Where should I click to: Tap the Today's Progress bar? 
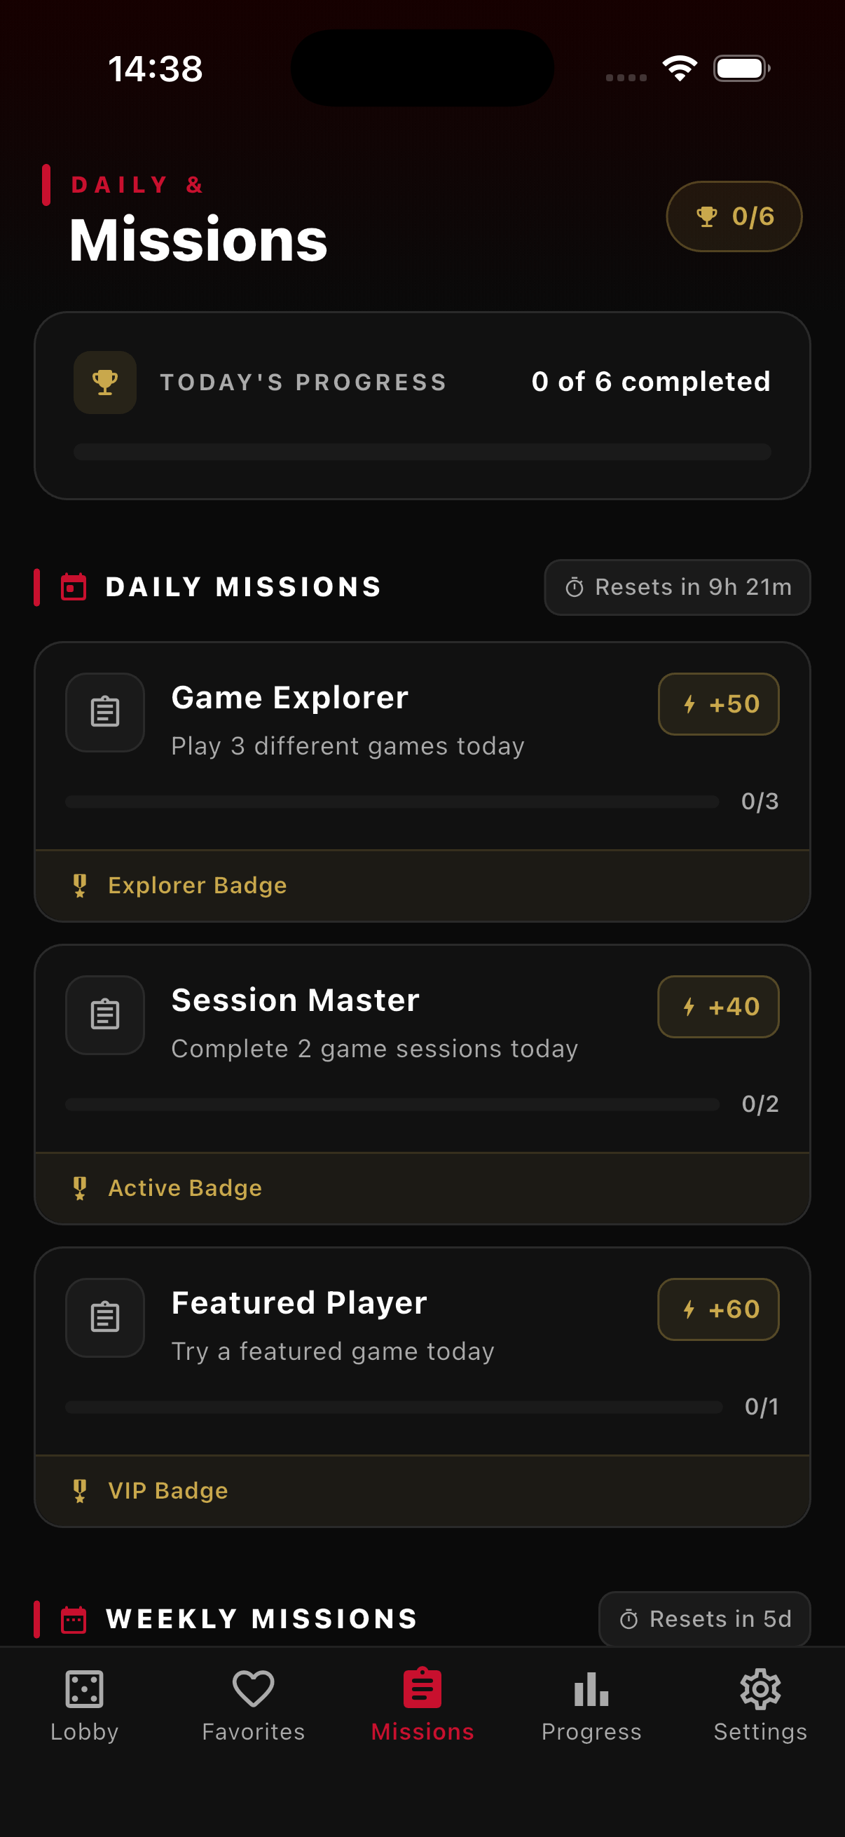pos(422,451)
